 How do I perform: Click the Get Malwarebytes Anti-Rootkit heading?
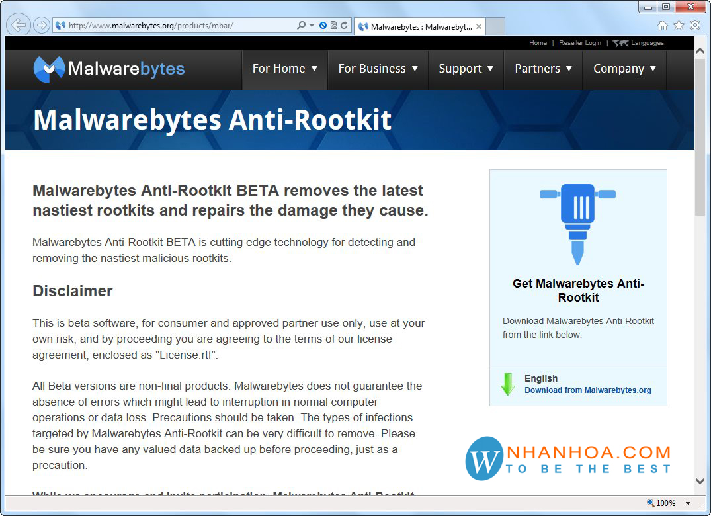click(578, 290)
